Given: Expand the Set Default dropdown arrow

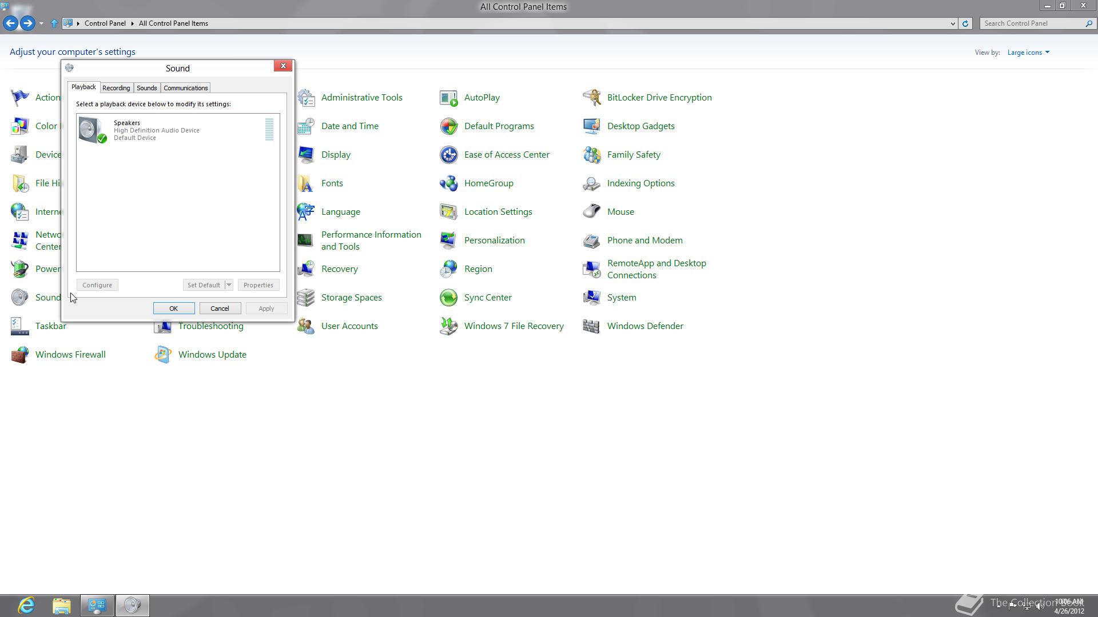Looking at the screenshot, I should [229, 285].
